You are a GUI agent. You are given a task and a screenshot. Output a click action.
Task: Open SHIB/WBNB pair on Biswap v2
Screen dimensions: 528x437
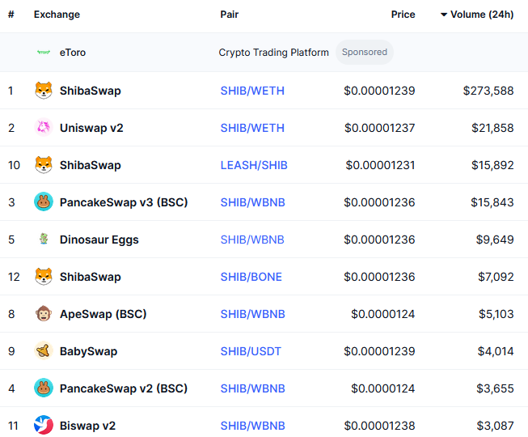click(252, 426)
